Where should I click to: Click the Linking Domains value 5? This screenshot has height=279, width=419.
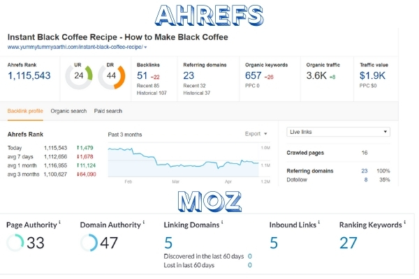[x=168, y=243]
